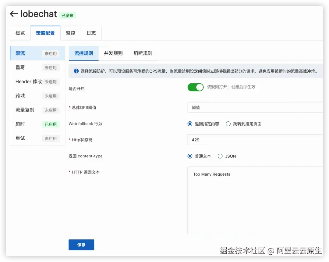This screenshot has width=329, height=262.
Task: Open the 熔断规则 rule tab
Action: tap(143, 53)
